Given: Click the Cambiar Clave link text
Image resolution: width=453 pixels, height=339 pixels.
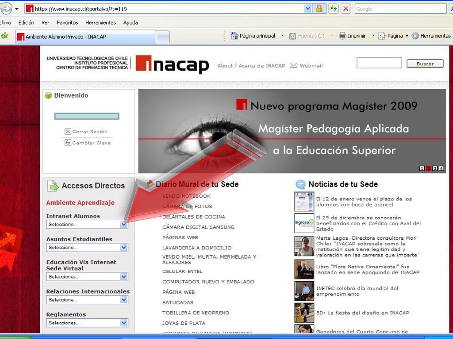Looking at the screenshot, I should [91, 143].
